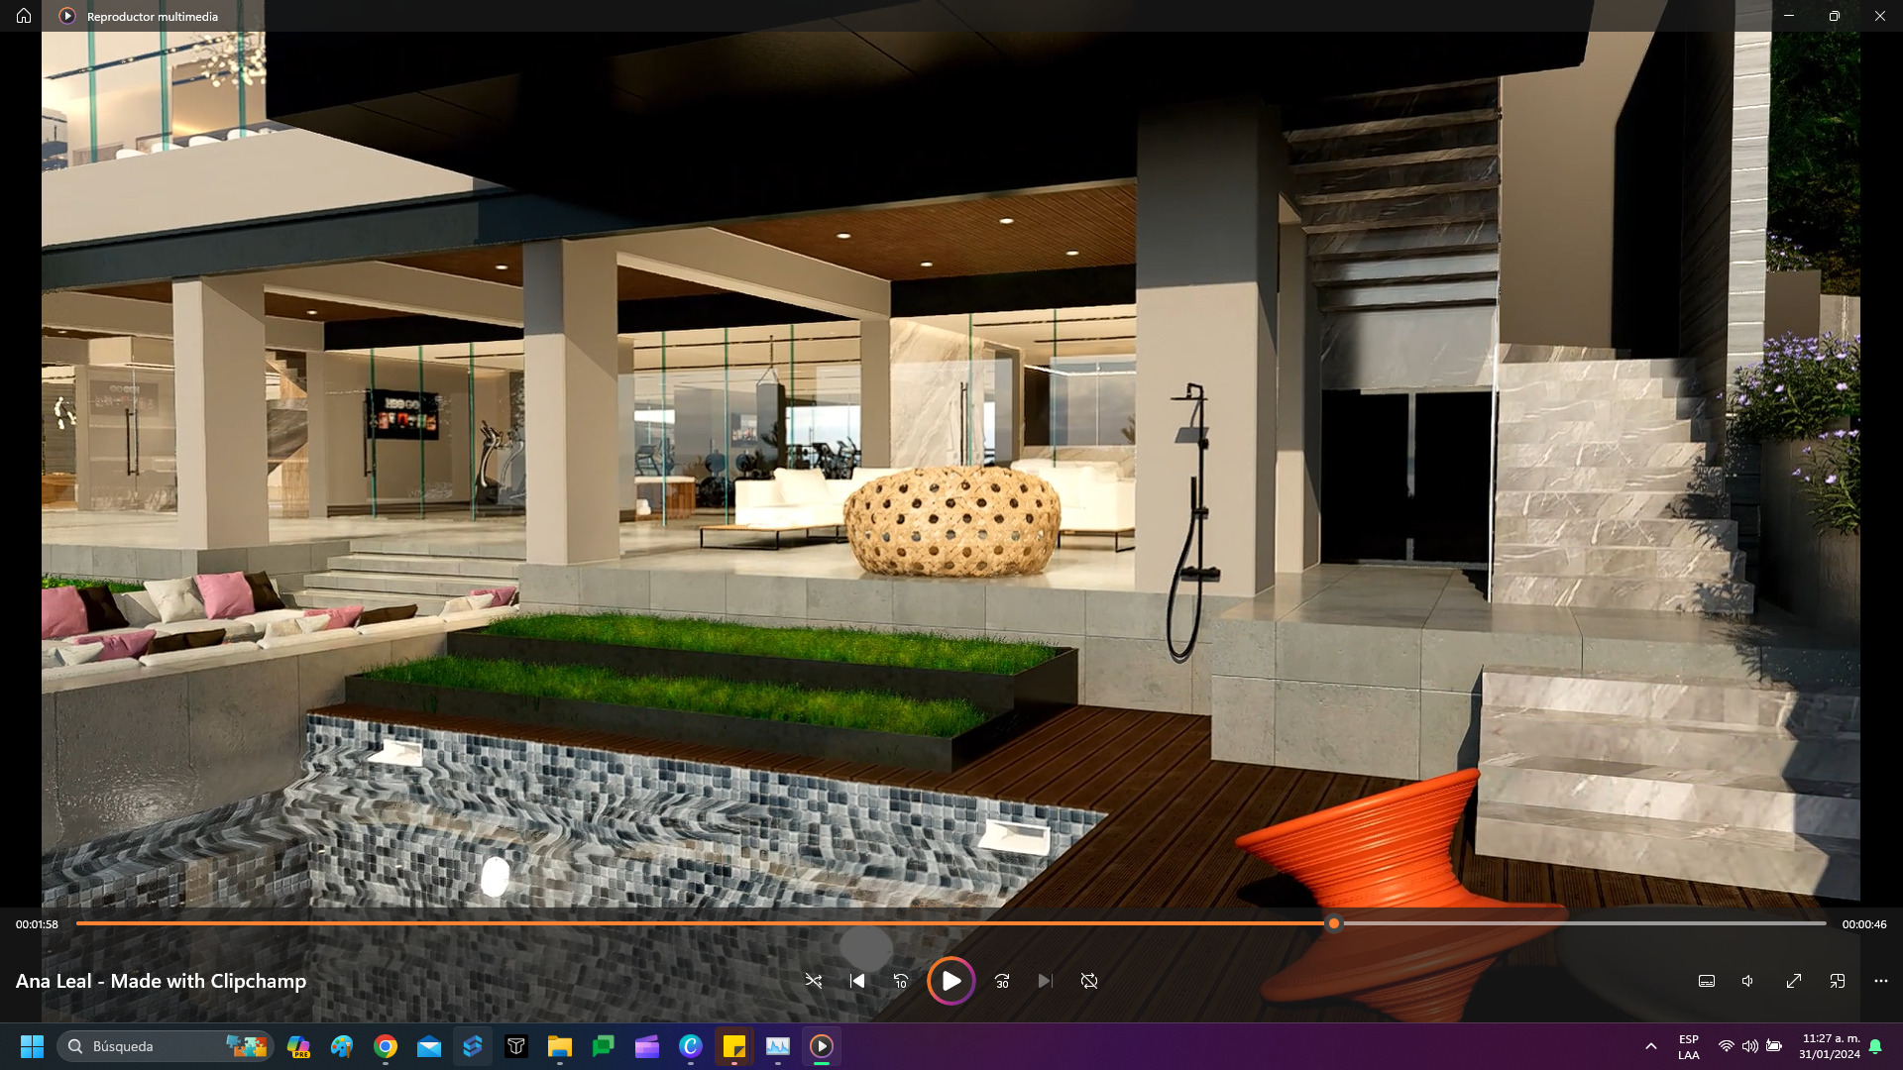
Task: Open the Paint app from taskbar
Action: pyautogui.click(x=342, y=1046)
